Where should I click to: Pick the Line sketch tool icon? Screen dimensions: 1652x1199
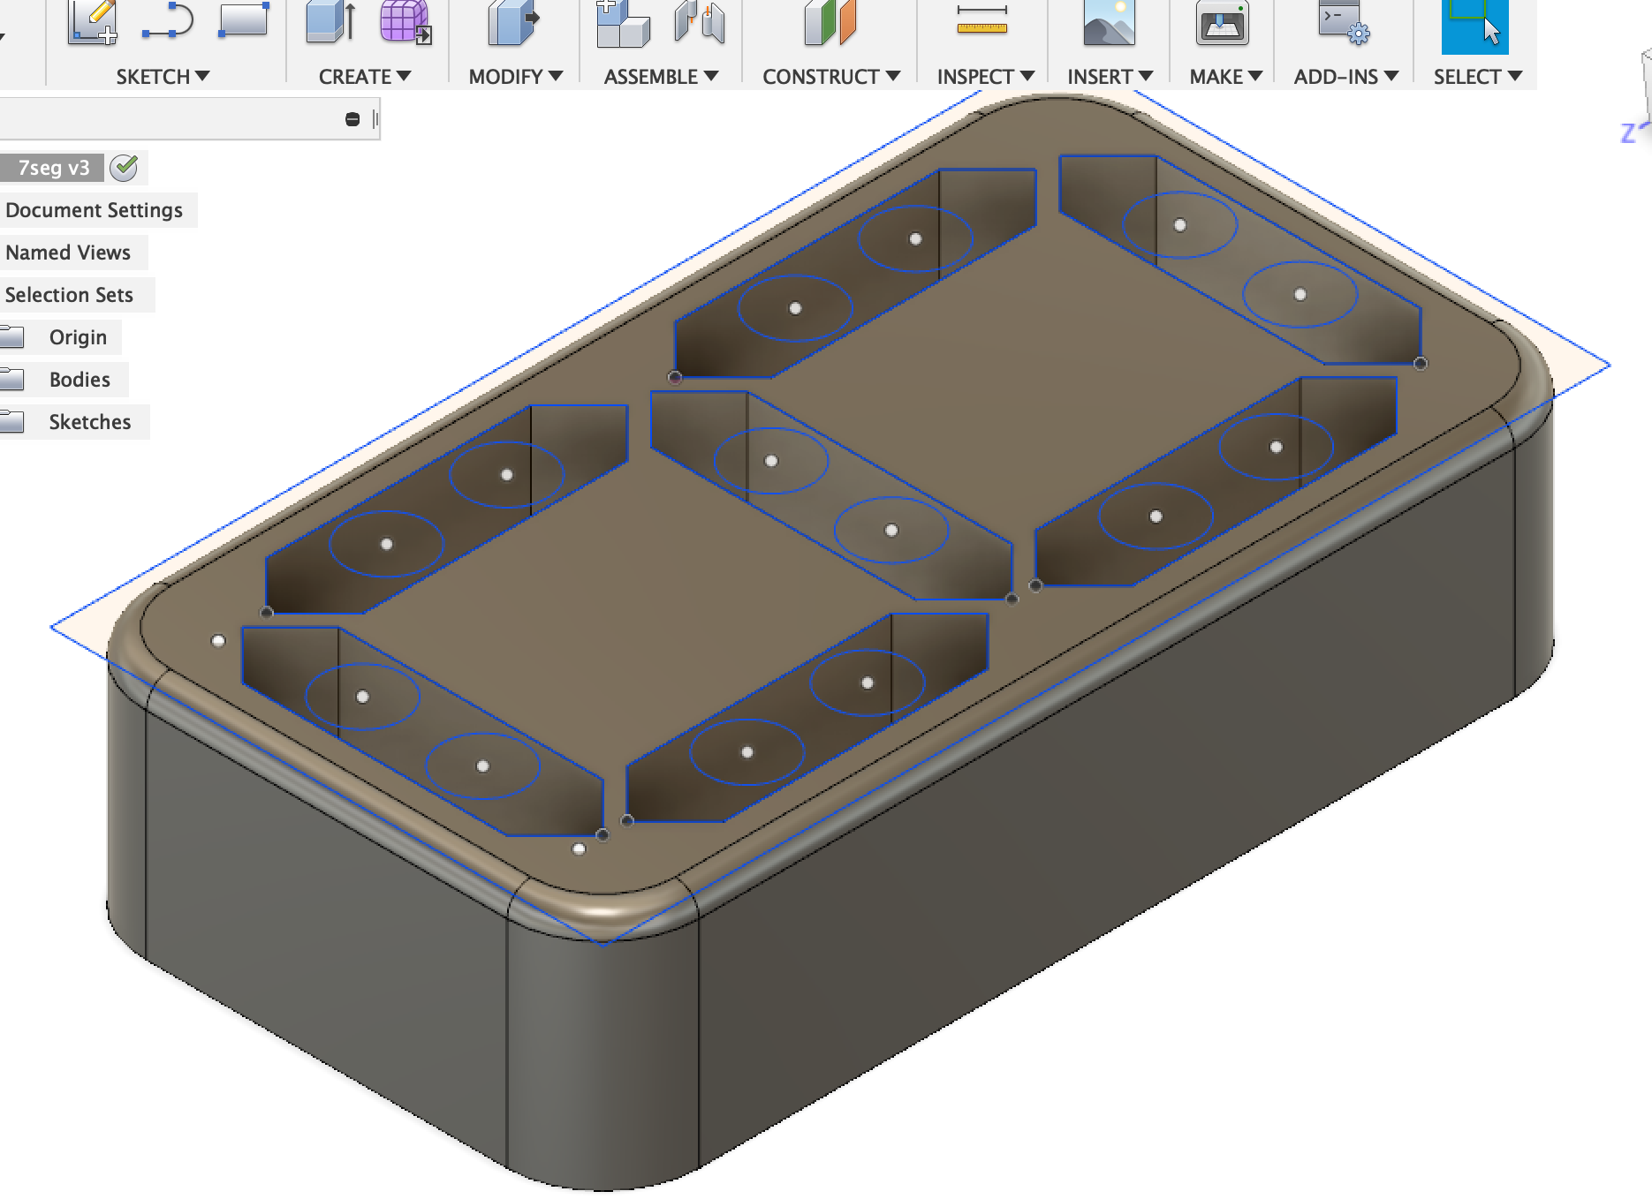[x=168, y=21]
